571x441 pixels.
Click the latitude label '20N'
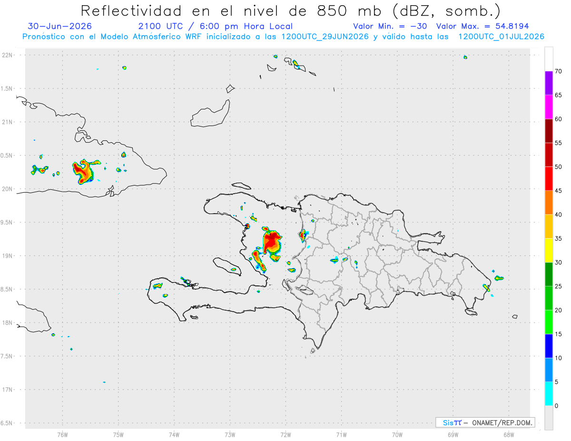point(8,189)
